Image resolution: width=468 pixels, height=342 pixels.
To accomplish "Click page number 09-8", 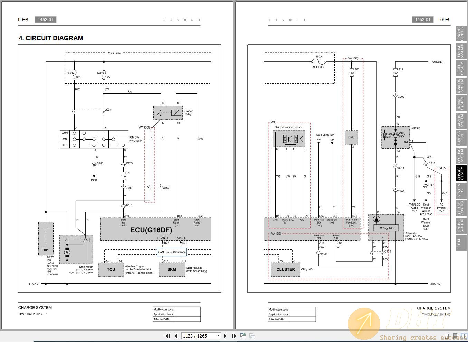I will tap(23, 20).
